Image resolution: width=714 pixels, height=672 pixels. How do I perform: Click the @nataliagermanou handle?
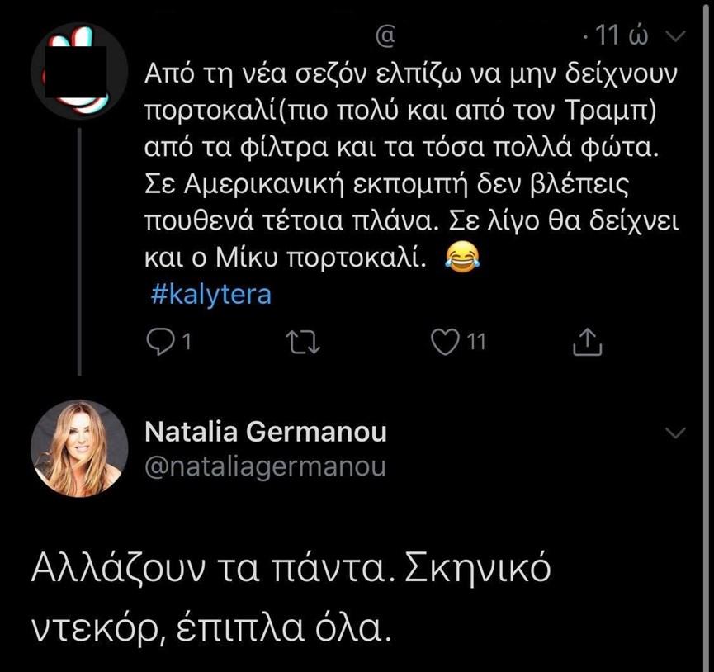(x=266, y=465)
